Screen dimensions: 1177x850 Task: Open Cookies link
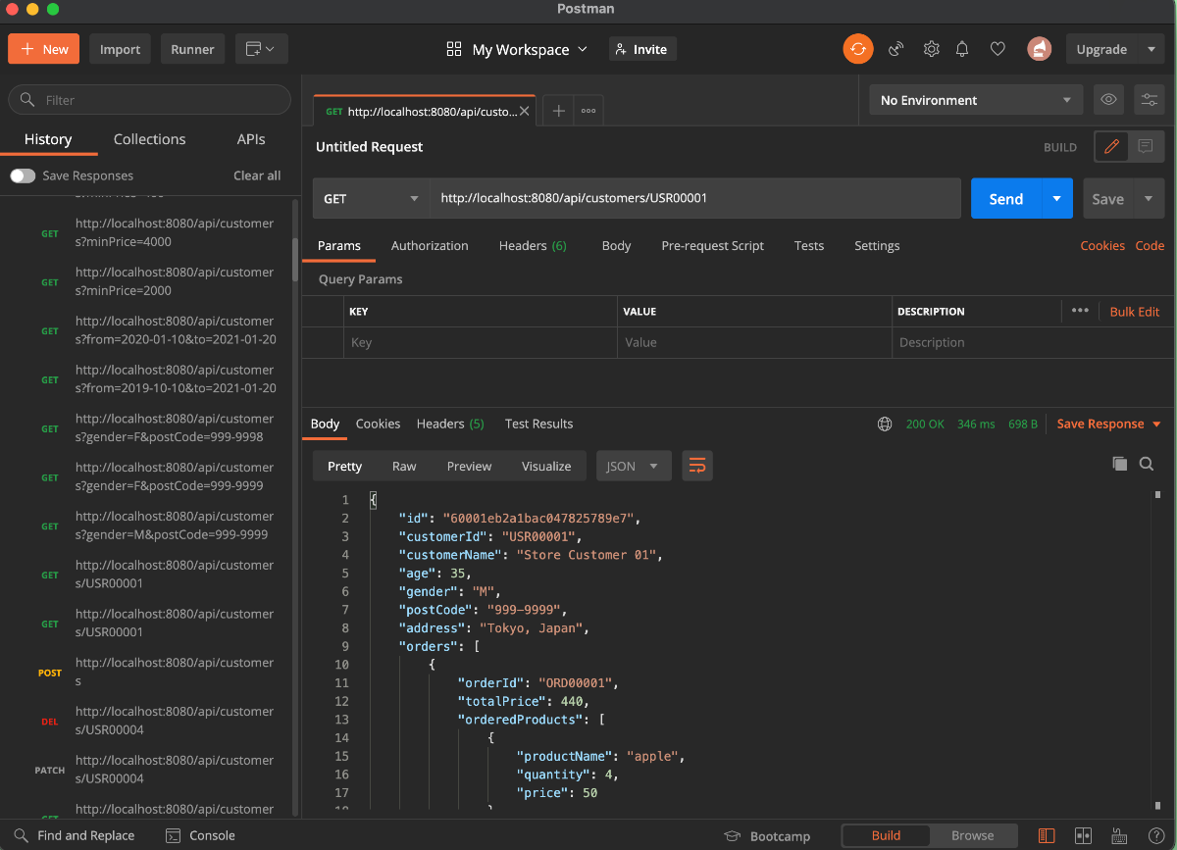tap(1102, 245)
